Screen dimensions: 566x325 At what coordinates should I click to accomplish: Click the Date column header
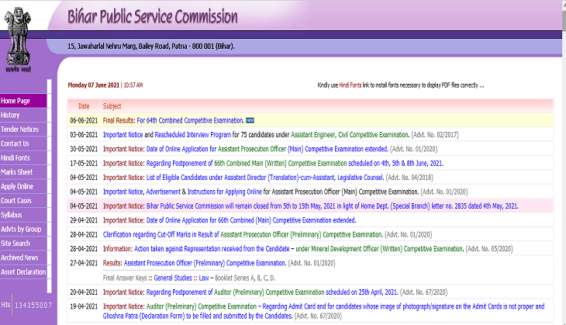[x=84, y=106]
